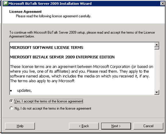Click the wizard window title text
166x134 pixels.
coord(50,3)
